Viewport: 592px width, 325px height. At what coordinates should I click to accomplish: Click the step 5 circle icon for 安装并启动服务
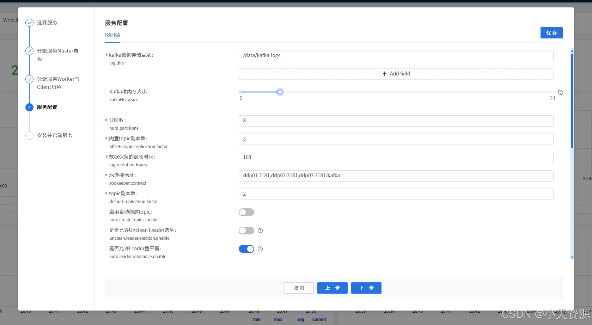tap(29, 136)
